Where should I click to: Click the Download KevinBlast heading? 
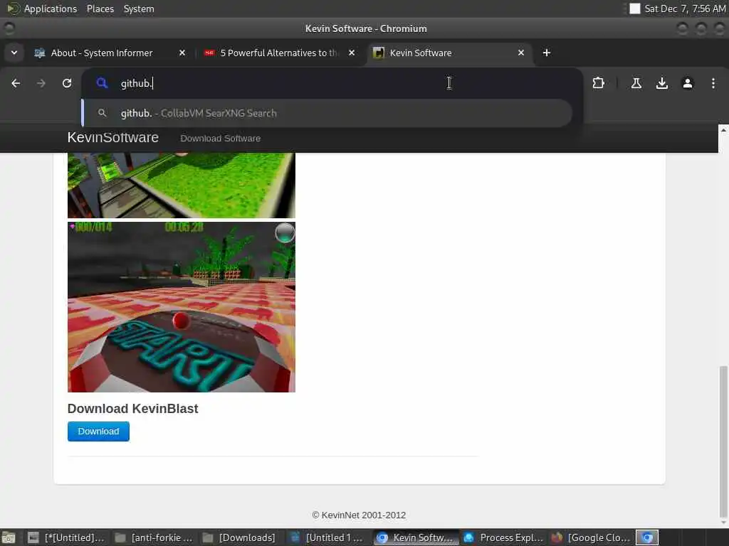click(x=132, y=409)
